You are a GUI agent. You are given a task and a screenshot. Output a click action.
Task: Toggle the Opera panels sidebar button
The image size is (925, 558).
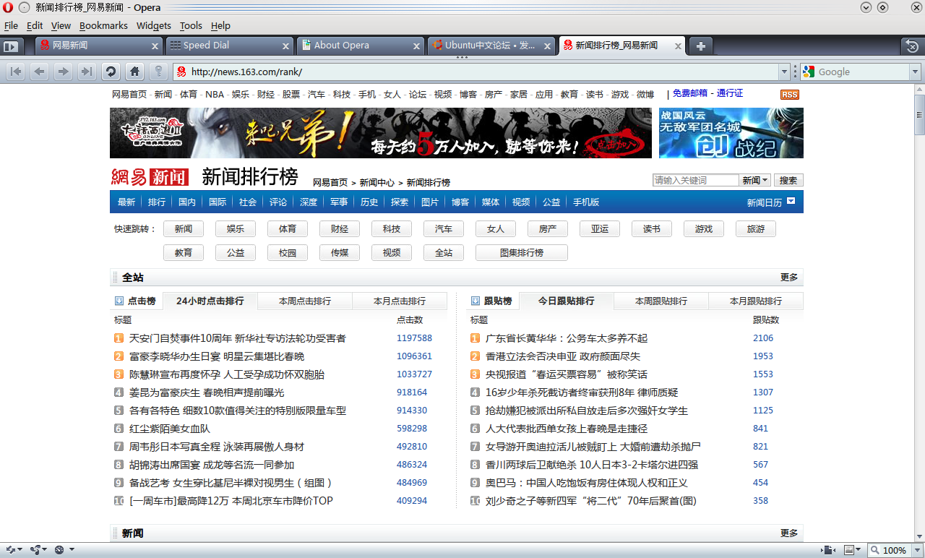(11, 46)
